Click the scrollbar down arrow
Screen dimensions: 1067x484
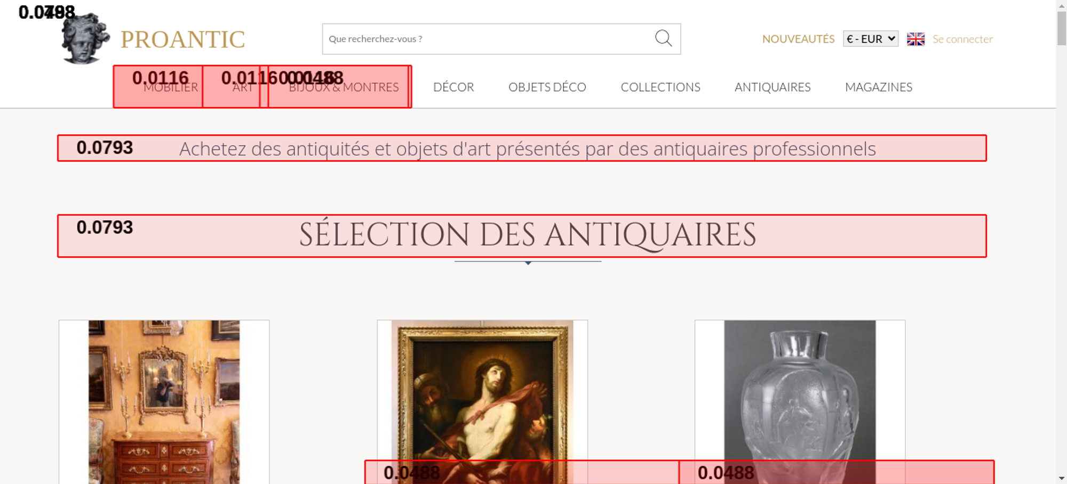click(x=1062, y=478)
